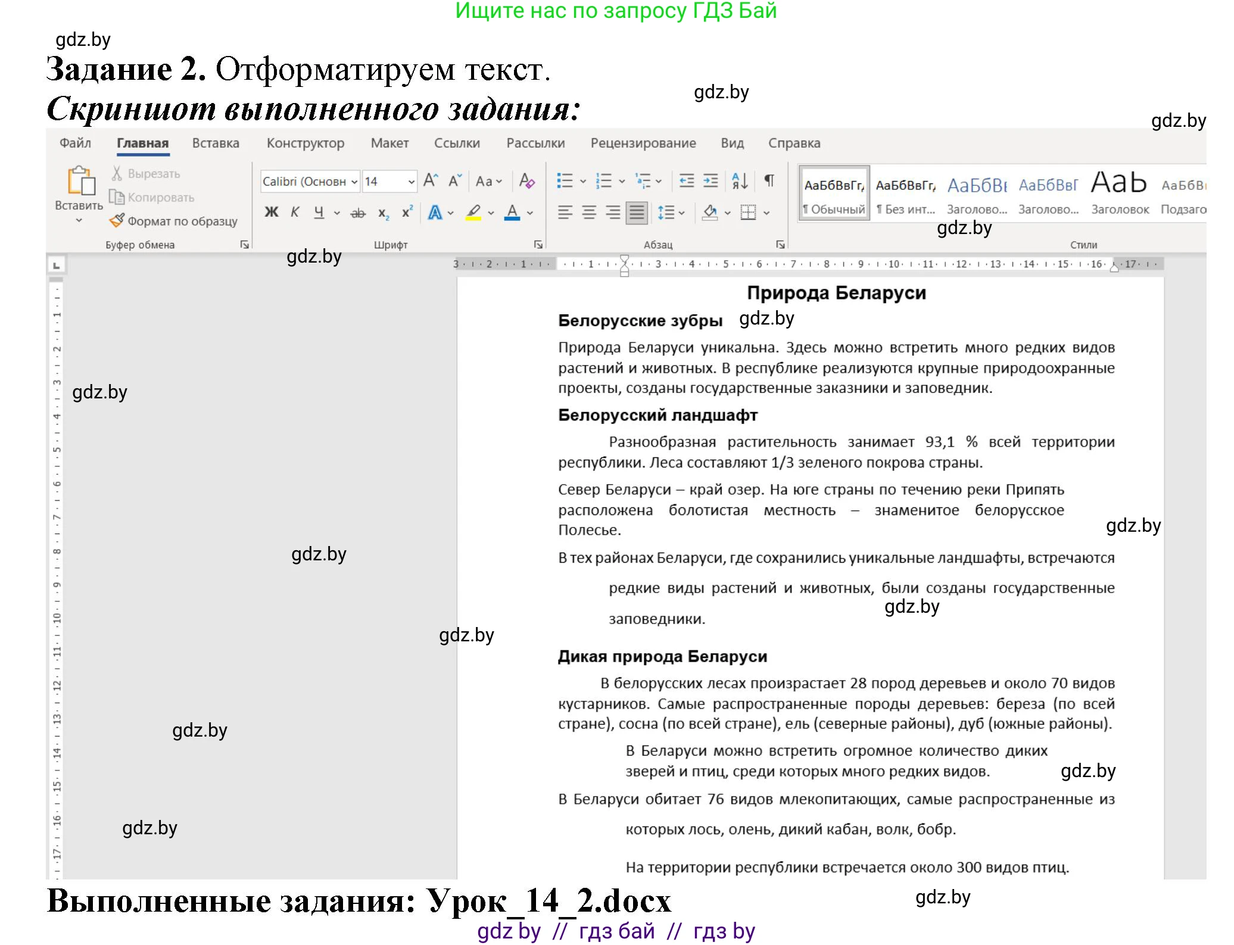Apply Подзаголовок style
Image resolution: width=1234 pixels, height=945 pixels.
click(x=1183, y=194)
